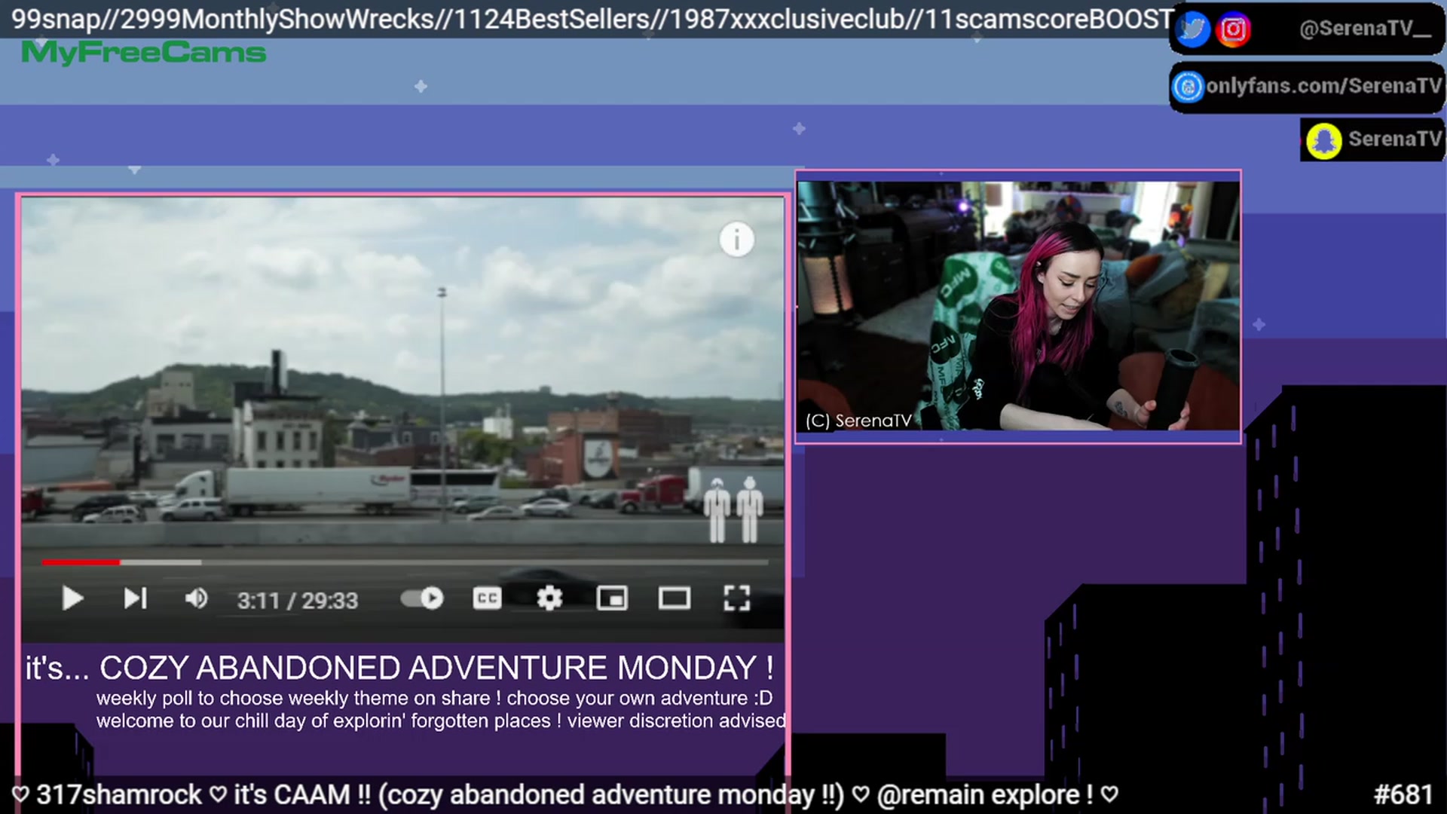Click the Snapchat ghost icon
This screenshot has height=814, width=1447.
pyautogui.click(x=1323, y=140)
